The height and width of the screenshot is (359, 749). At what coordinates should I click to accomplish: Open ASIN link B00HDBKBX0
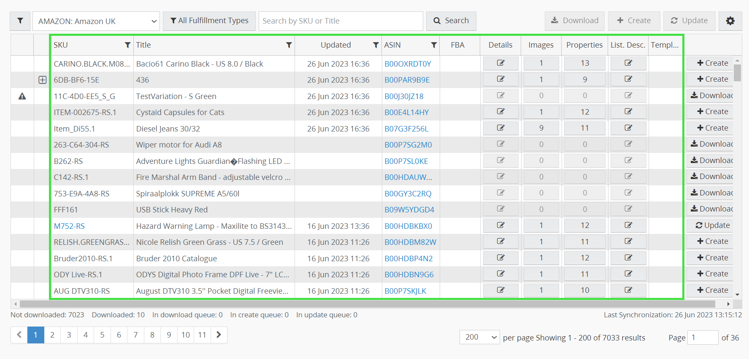408,226
